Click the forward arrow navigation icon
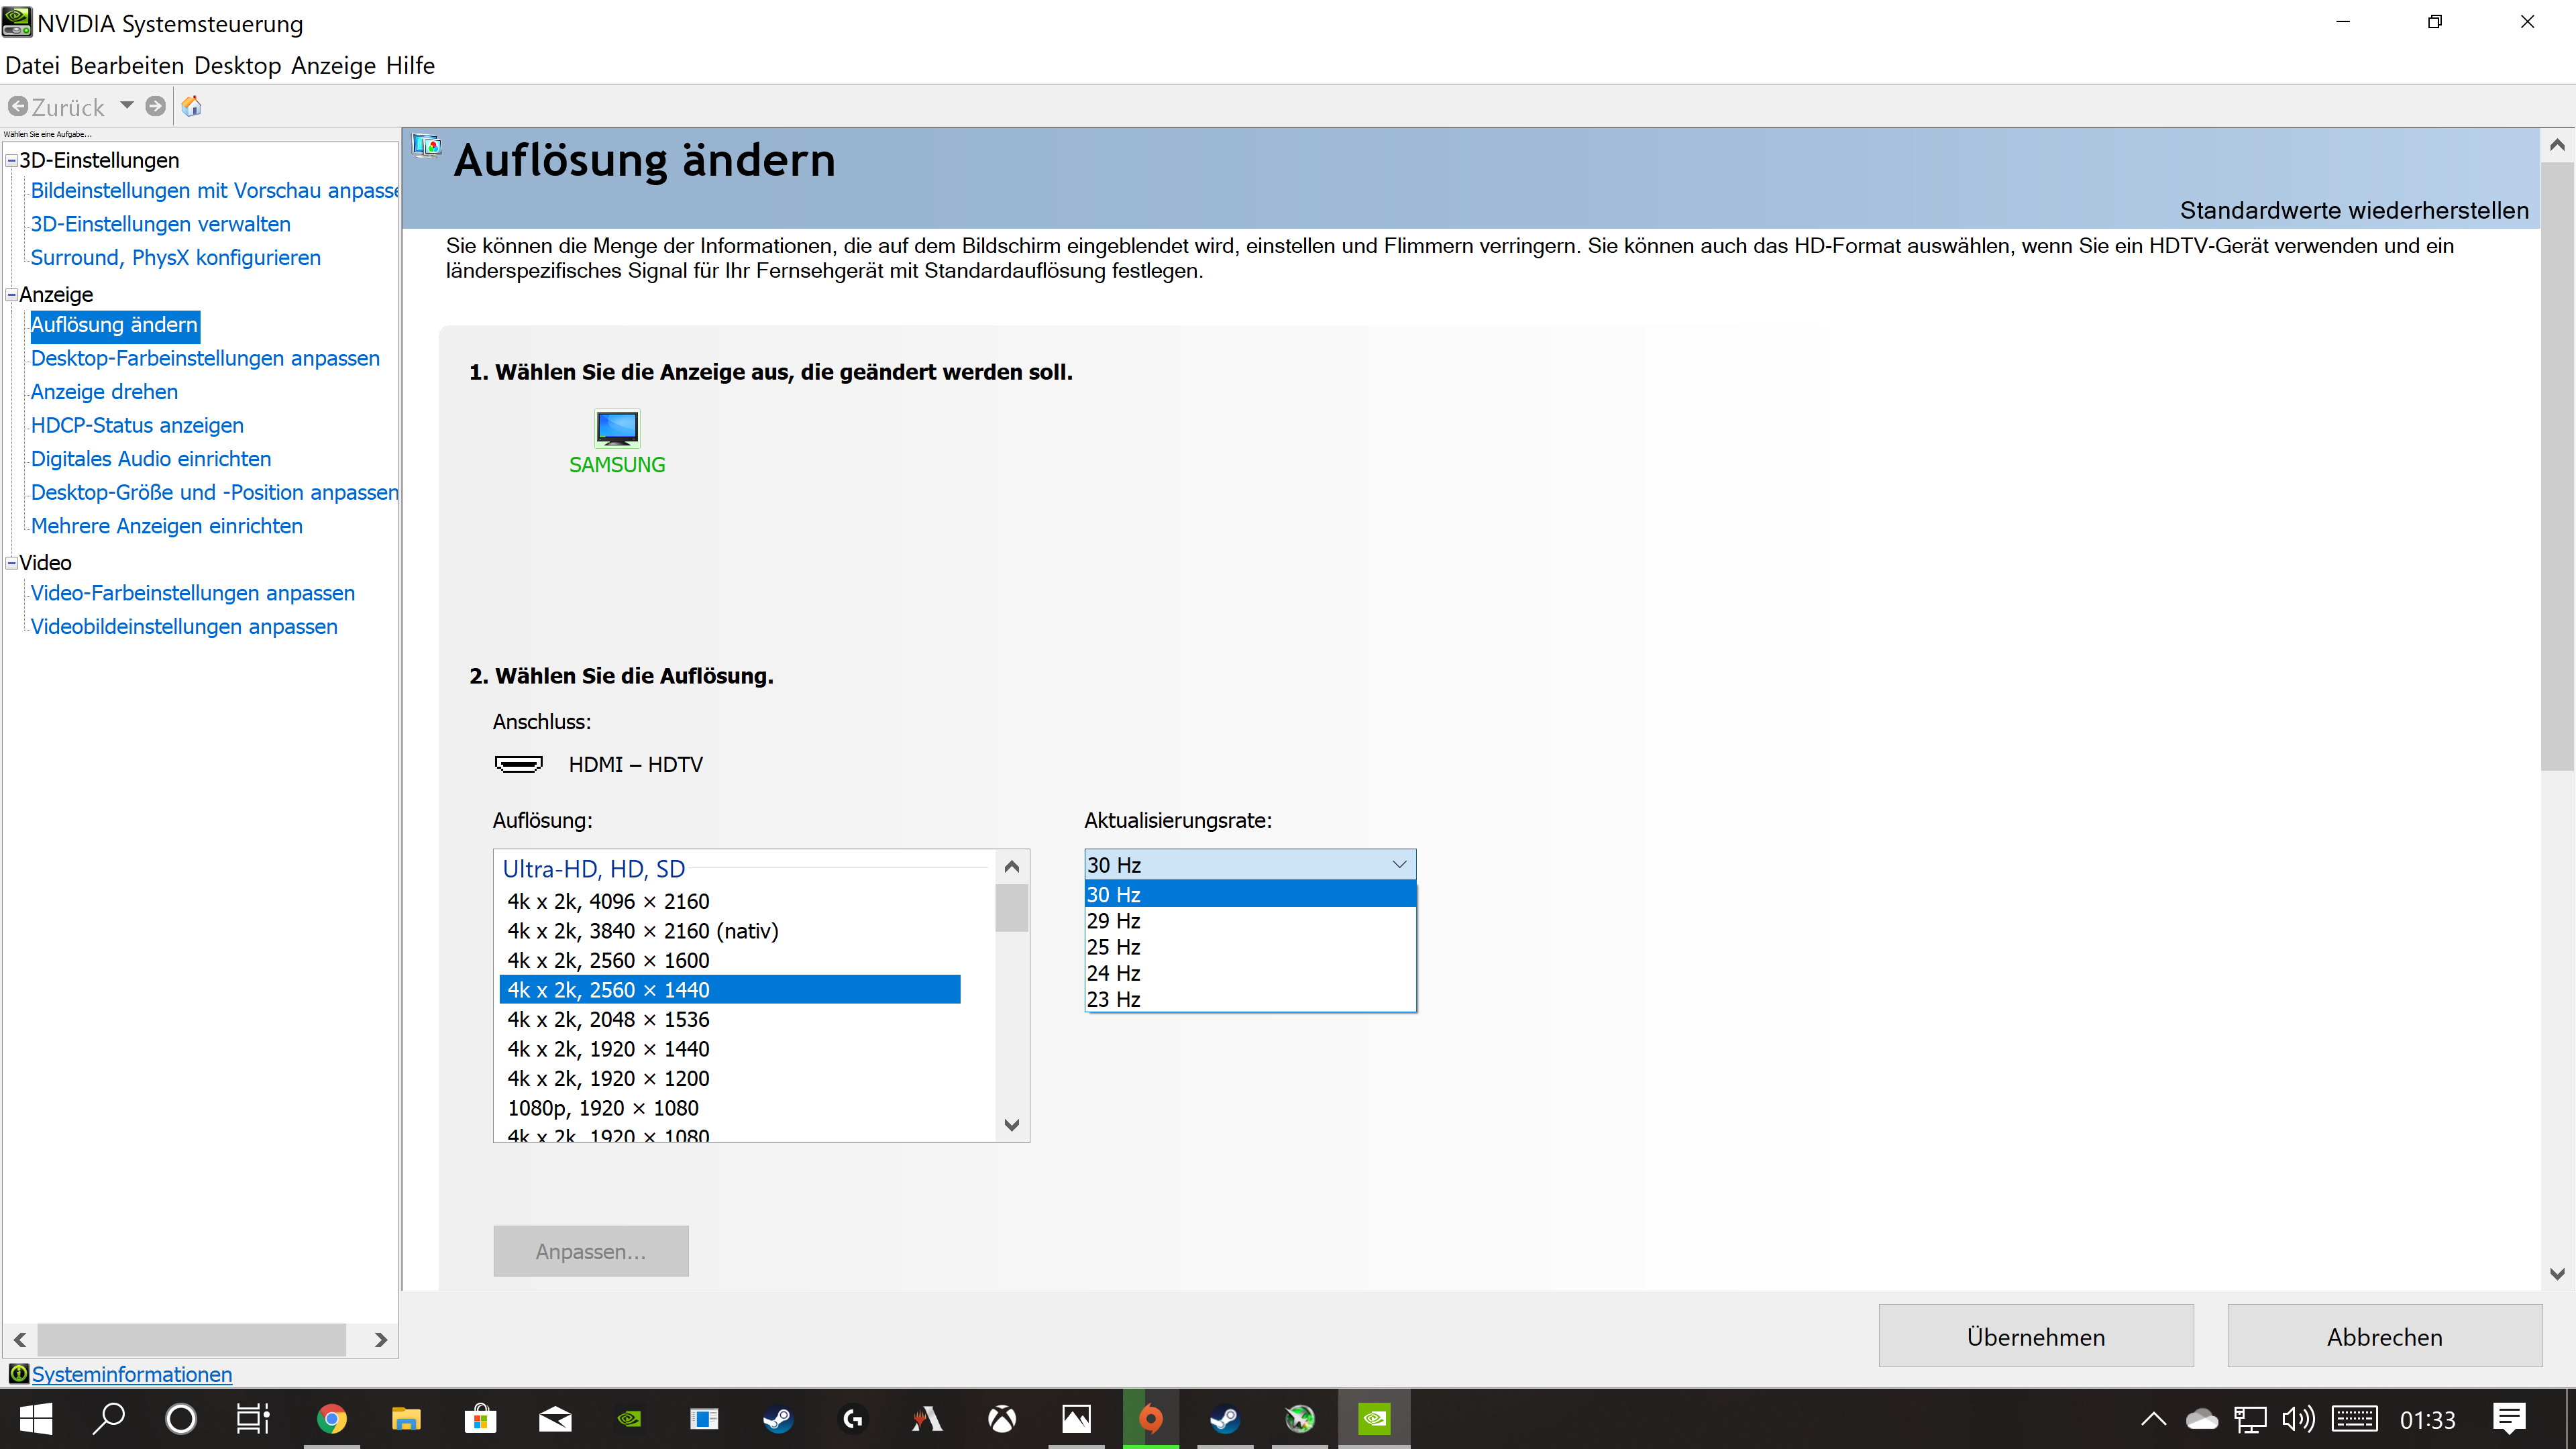This screenshot has height=1449, width=2576. coord(155,106)
